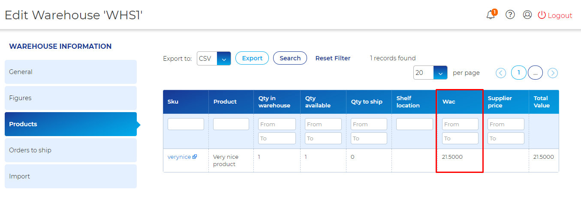The height and width of the screenshot is (205, 581).
Task: Open the notifications bell icon
Action: click(491, 15)
